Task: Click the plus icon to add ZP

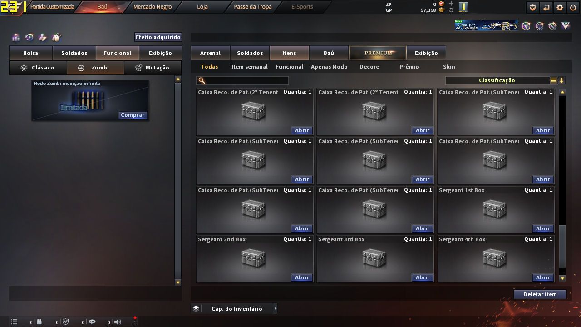Action: [451, 4]
